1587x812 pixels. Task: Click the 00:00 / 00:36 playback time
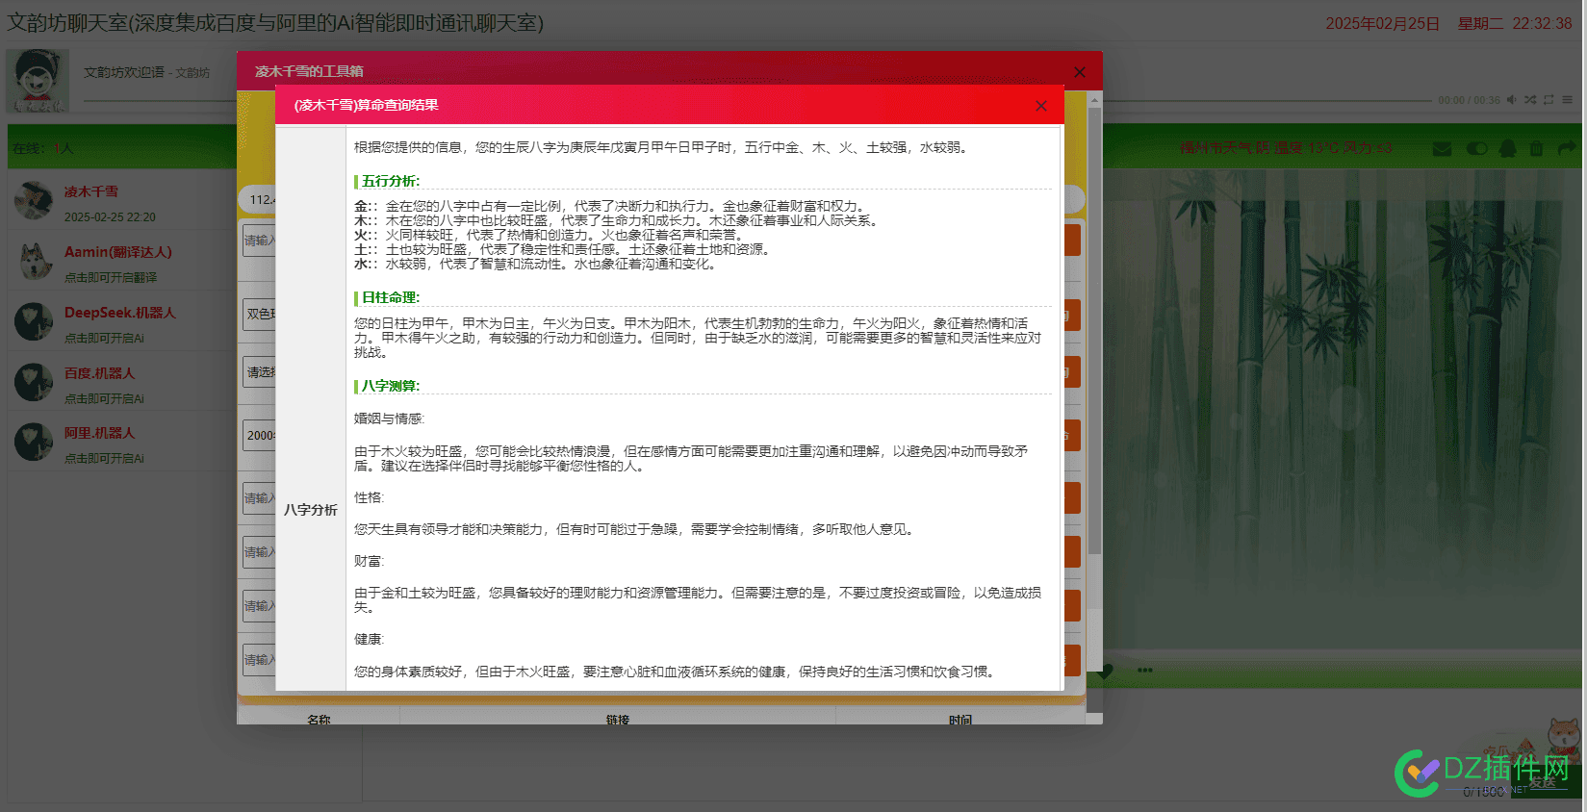1469,100
